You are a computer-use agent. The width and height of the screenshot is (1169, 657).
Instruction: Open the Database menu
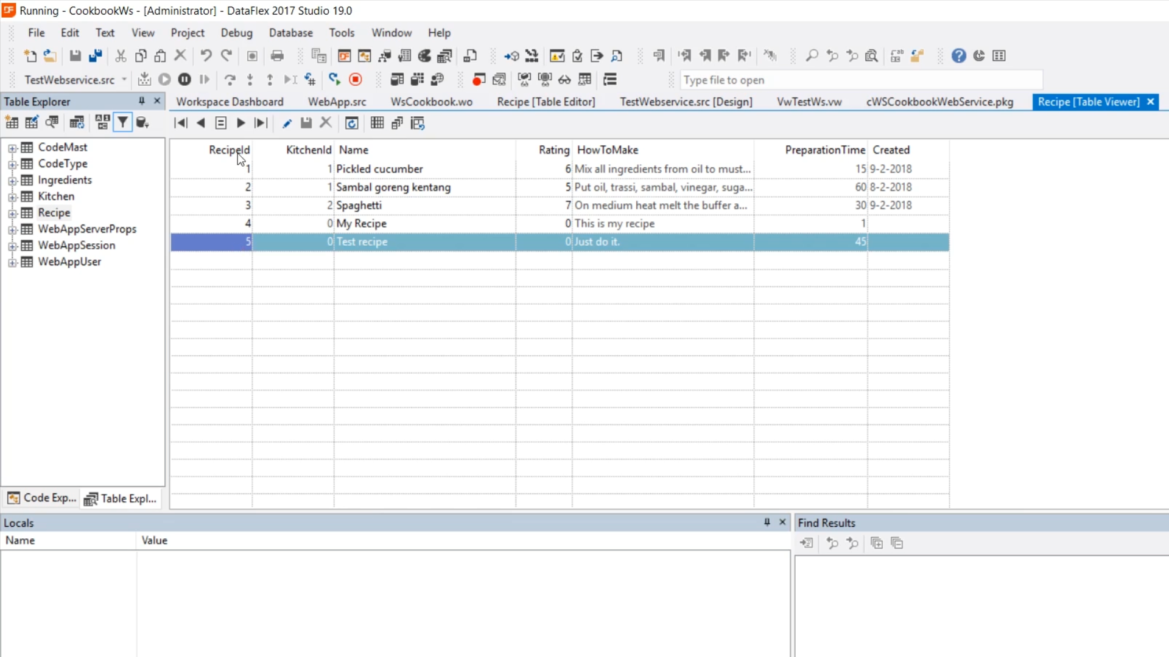290,33
